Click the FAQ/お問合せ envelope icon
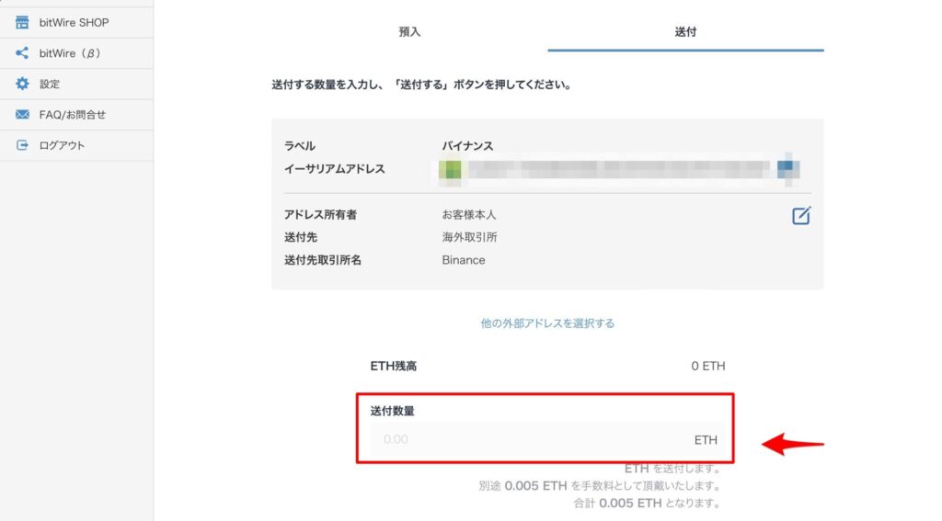 click(22, 115)
